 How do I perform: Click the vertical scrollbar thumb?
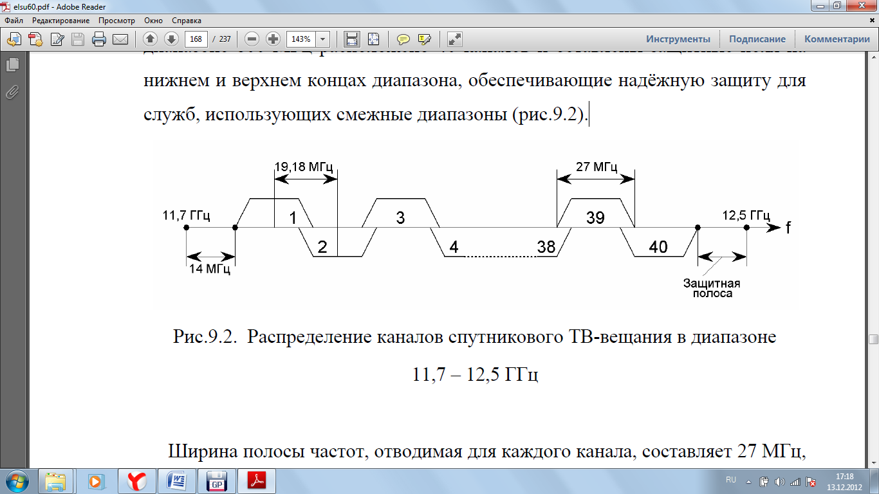point(873,340)
